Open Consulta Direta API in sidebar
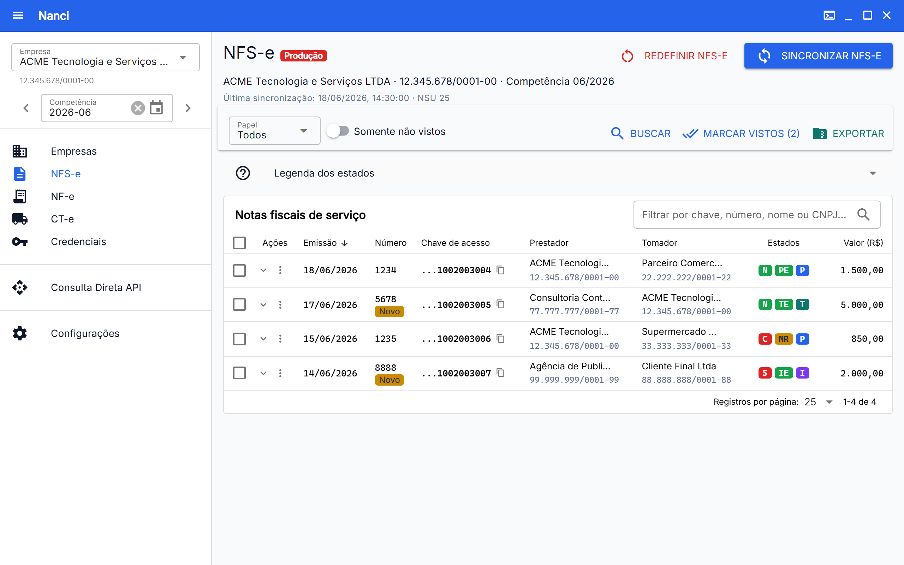Viewport: 904px width, 565px height. coord(106,287)
